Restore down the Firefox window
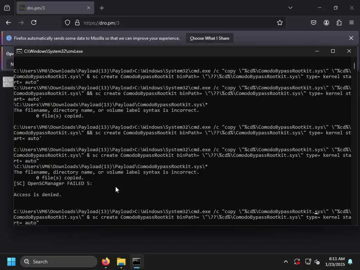360x270 pixels. pyautogui.click(x=335, y=8)
